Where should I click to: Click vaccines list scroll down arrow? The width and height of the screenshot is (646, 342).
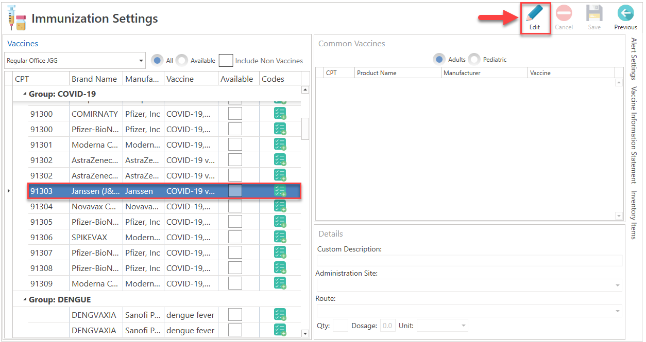[x=305, y=334]
